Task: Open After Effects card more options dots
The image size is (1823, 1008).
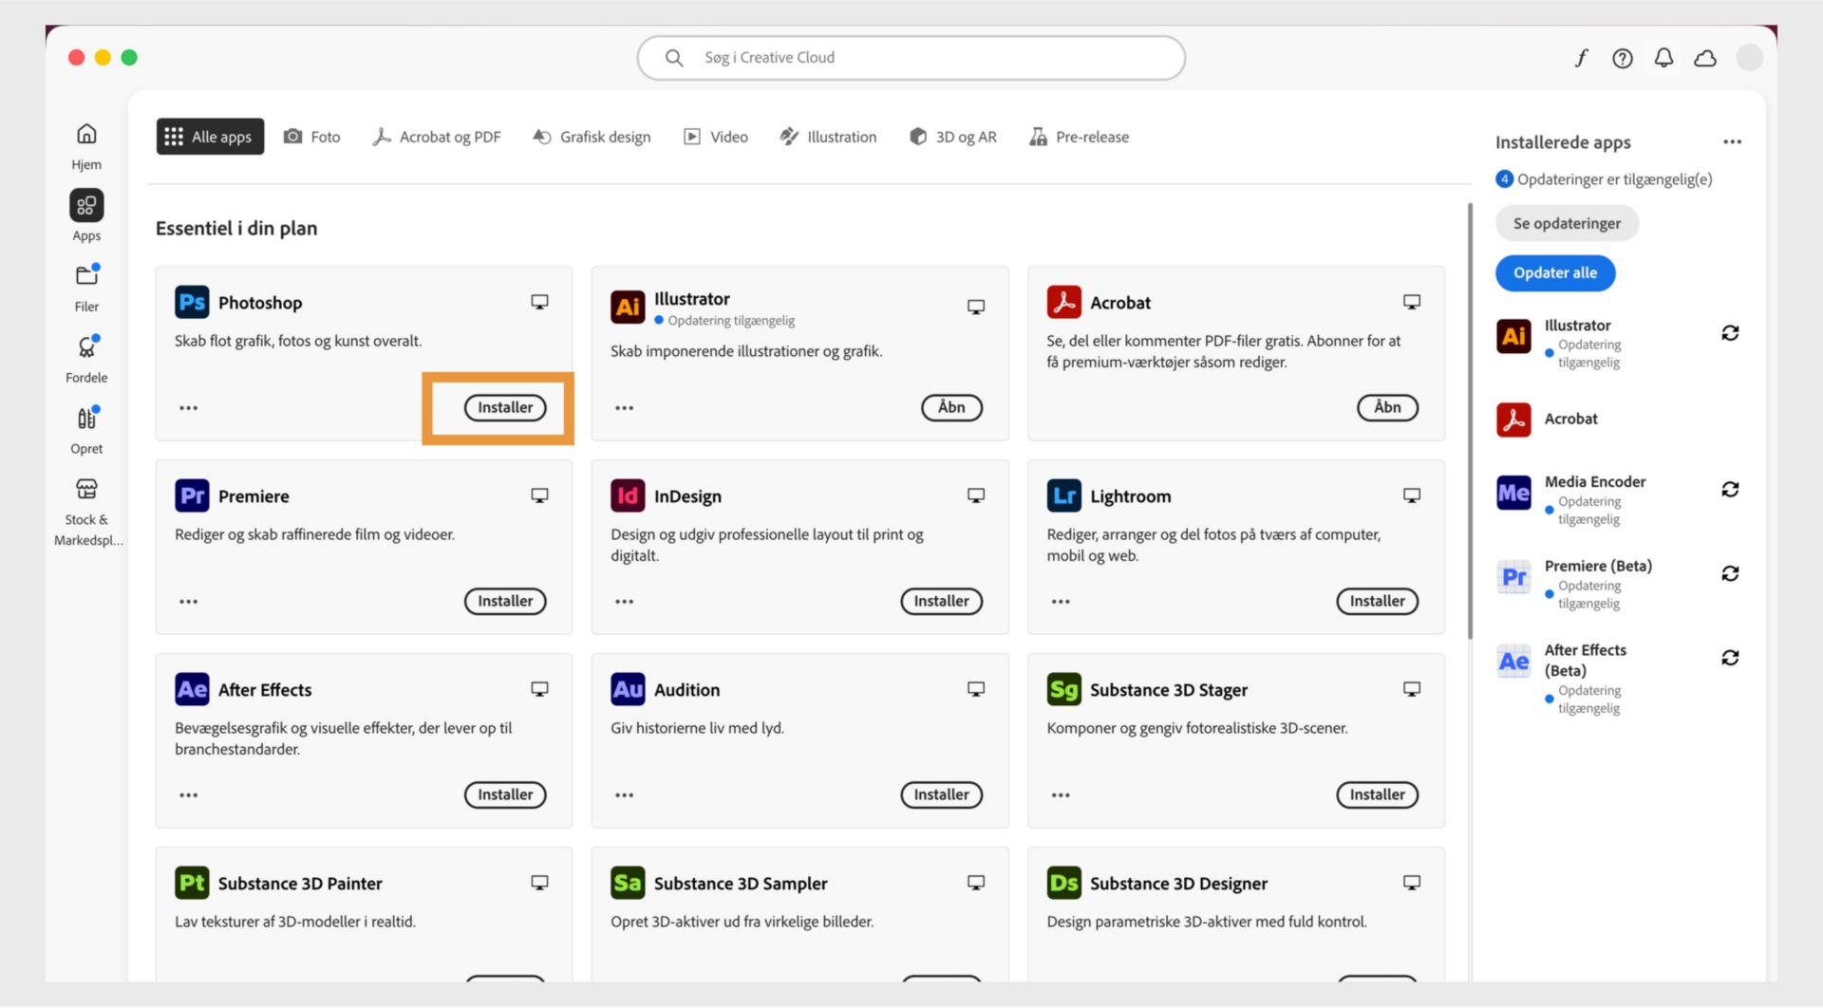Action: click(189, 795)
